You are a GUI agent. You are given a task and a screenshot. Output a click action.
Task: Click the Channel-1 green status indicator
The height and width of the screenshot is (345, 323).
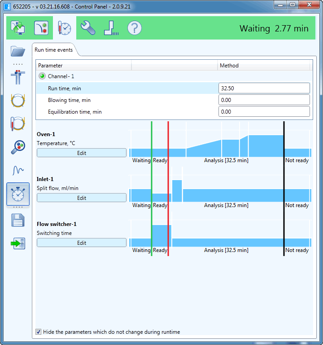[42, 76]
